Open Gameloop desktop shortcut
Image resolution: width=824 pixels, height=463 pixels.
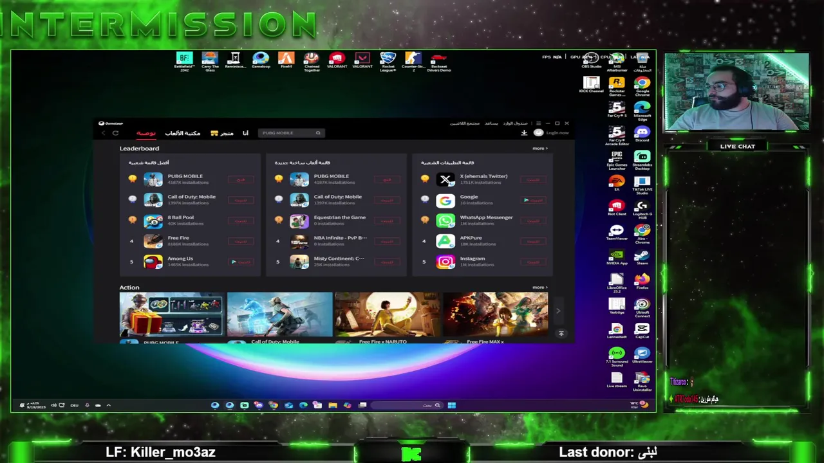[261, 60]
